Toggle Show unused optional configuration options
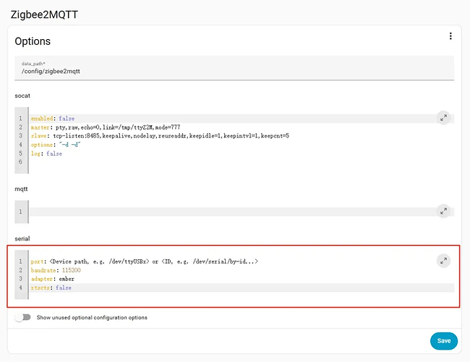Screen dimensions: 470x362 coord(23,317)
